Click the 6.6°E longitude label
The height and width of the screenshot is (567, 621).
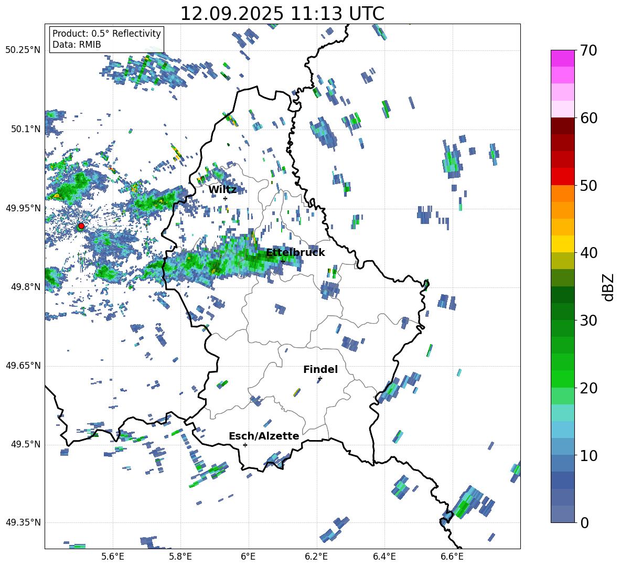coord(452,557)
